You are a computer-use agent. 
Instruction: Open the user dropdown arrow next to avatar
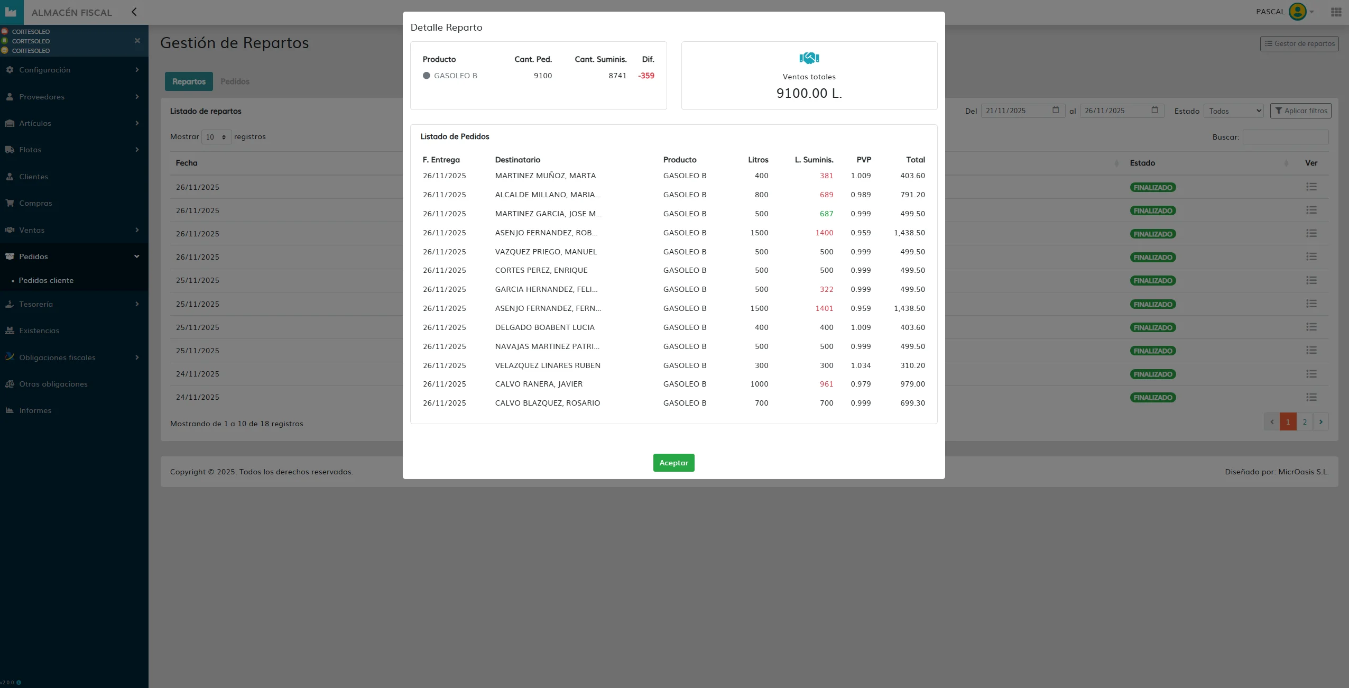pyautogui.click(x=1311, y=12)
